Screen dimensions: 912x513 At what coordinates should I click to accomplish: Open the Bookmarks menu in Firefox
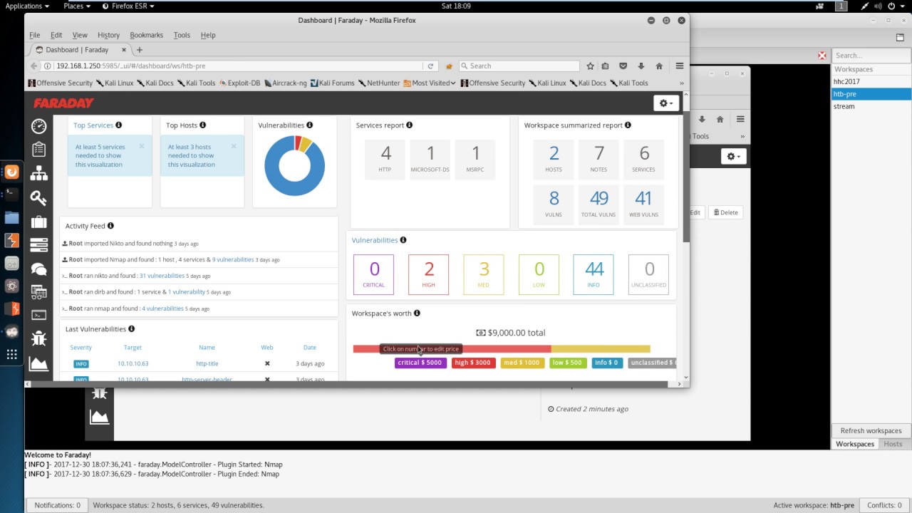(146, 35)
